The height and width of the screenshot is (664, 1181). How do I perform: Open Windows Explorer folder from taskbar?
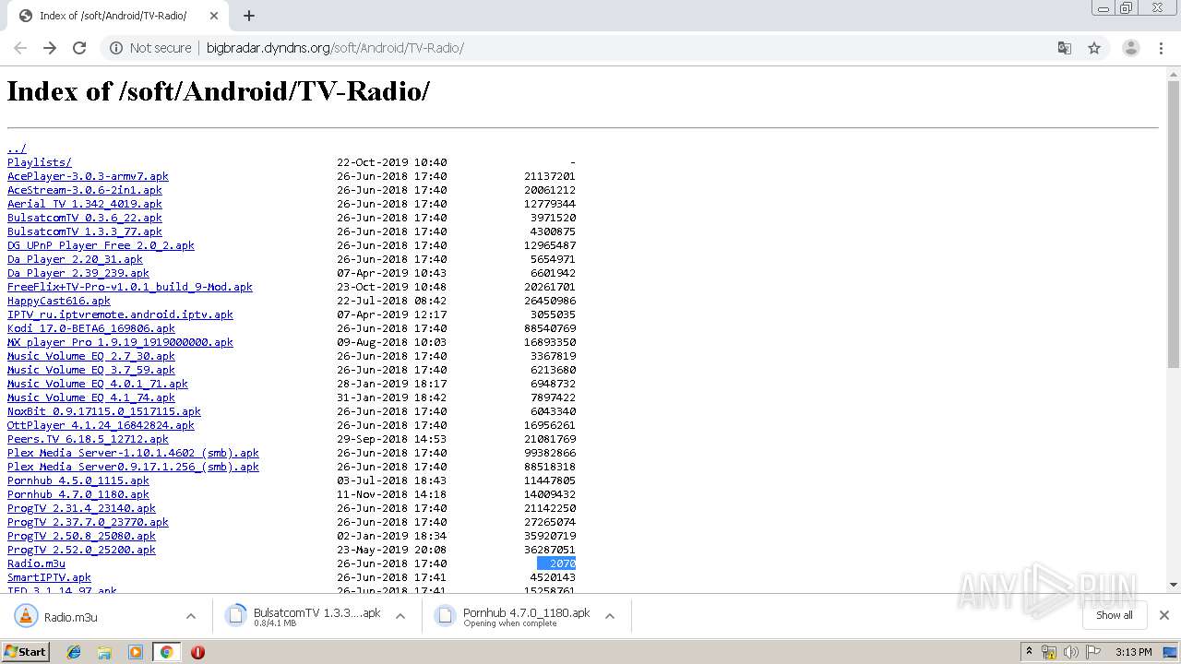[104, 652]
